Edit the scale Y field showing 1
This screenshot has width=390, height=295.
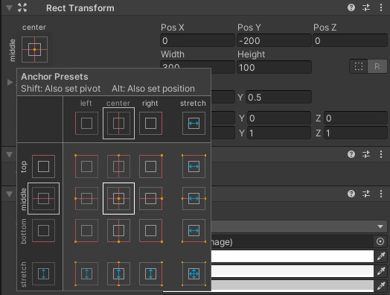click(279, 133)
